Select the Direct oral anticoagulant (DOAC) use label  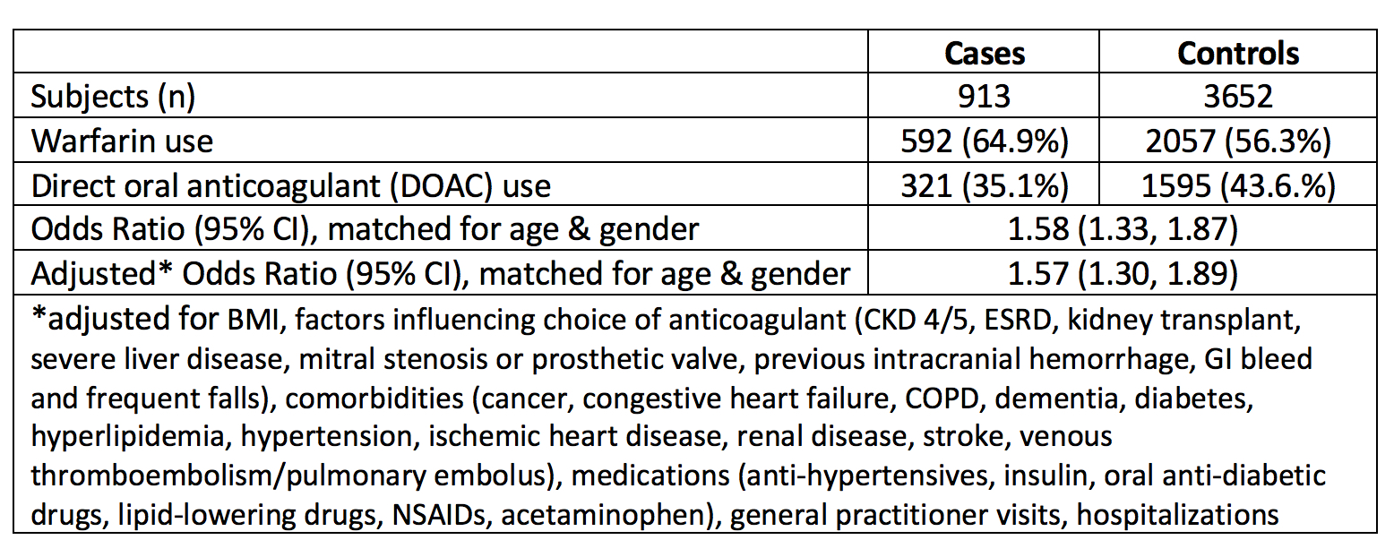coord(290,184)
